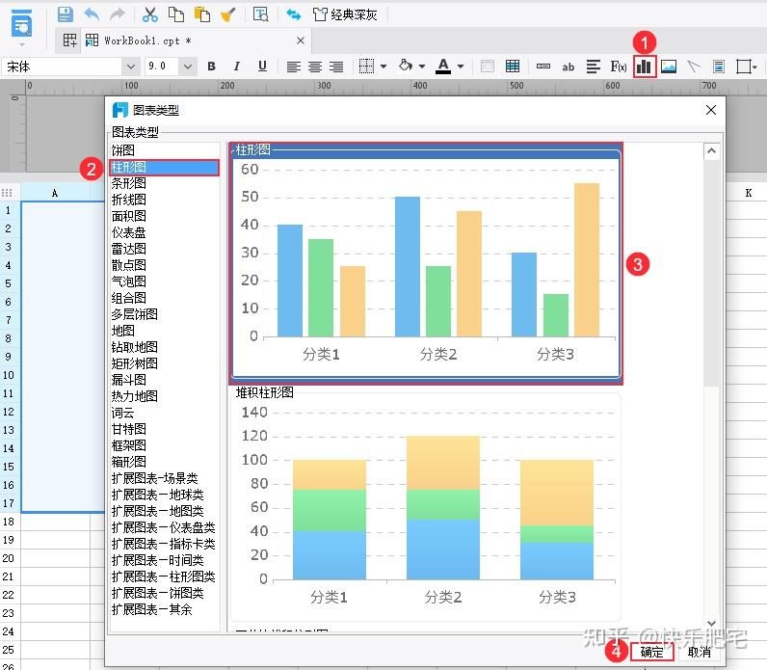Select 多层饼图 chart type
This screenshot has width=767, height=670.
point(165,314)
